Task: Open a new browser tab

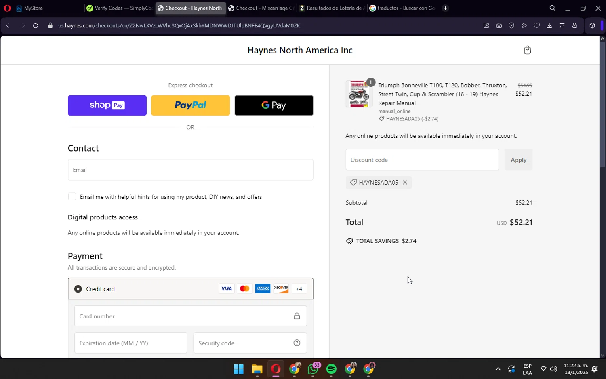Action: coord(445,8)
